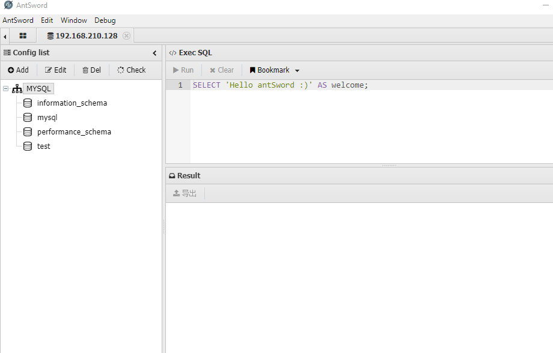The image size is (553, 353).
Task: Open the mysql database
Action: 47,117
